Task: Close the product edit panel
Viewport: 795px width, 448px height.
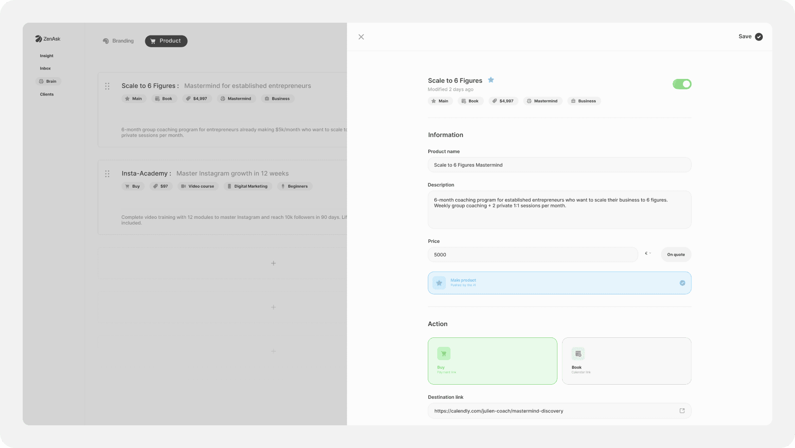Action: pyautogui.click(x=361, y=37)
